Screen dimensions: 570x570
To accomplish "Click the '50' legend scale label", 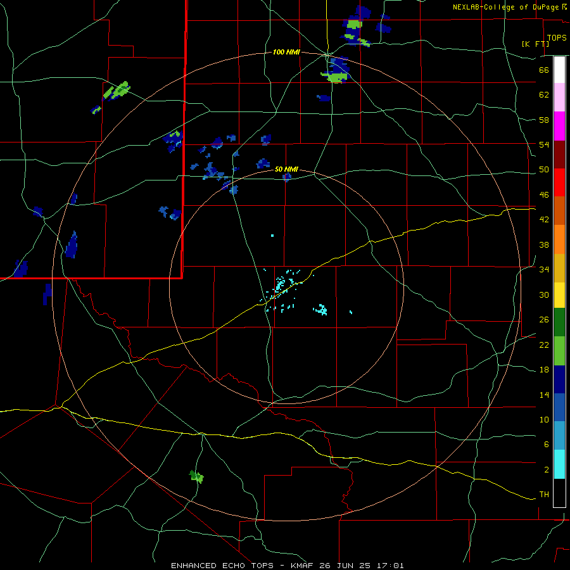I will point(544,170).
